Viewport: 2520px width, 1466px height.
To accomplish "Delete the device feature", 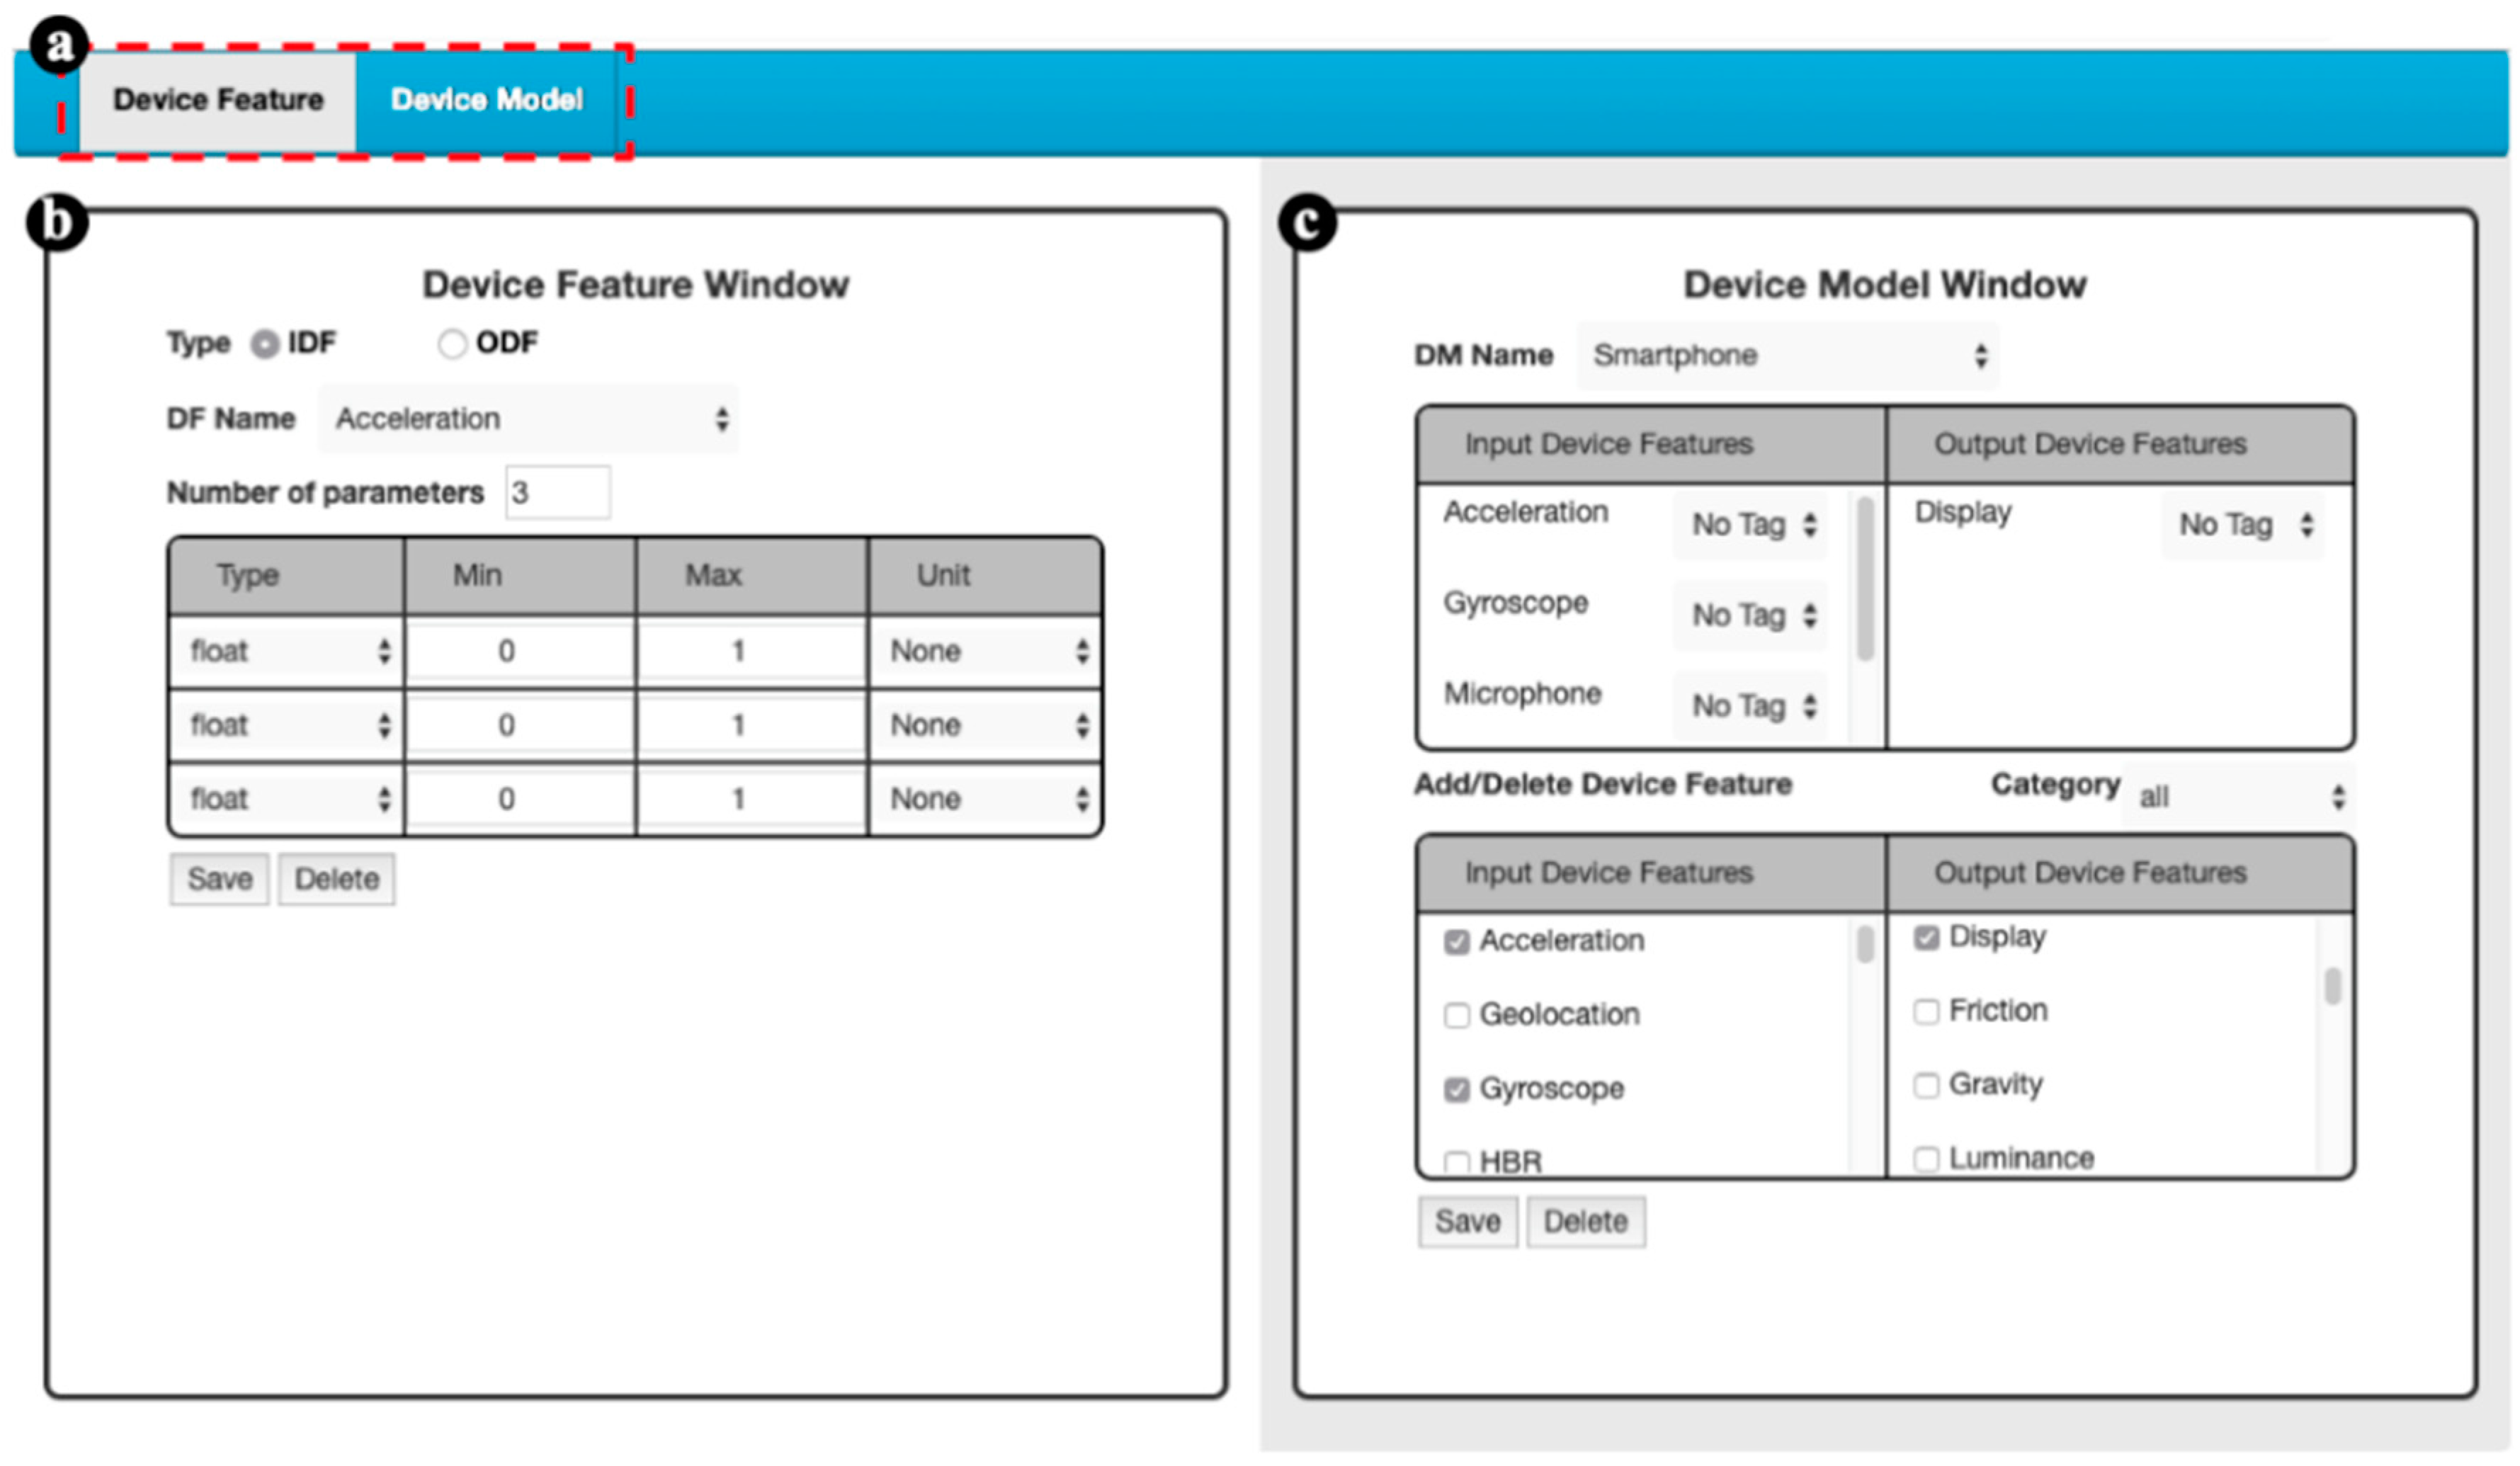I will 336,880.
